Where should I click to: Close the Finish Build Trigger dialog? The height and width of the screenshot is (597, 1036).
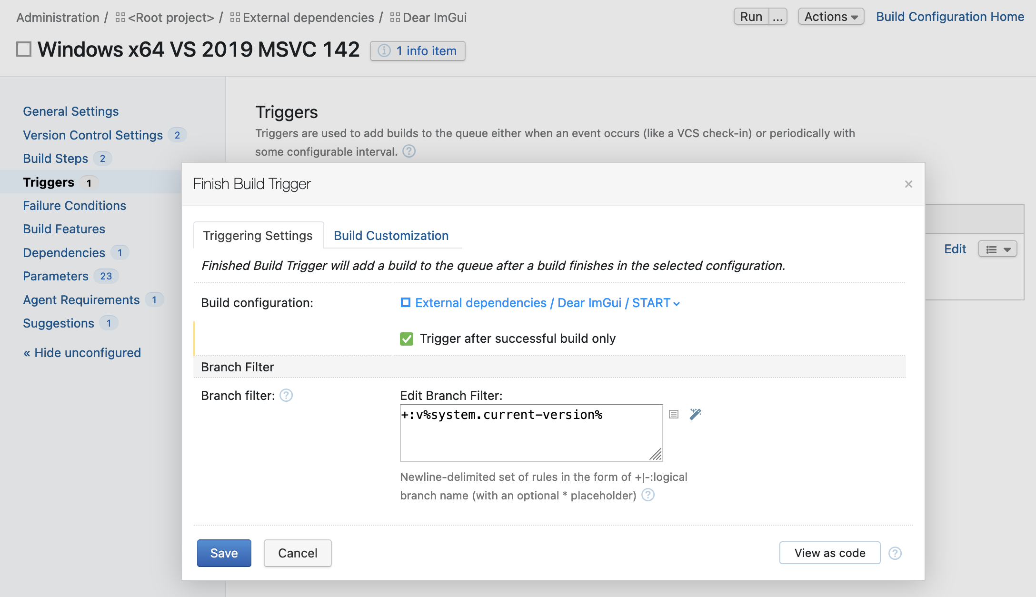pyautogui.click(x=908, y=184)
